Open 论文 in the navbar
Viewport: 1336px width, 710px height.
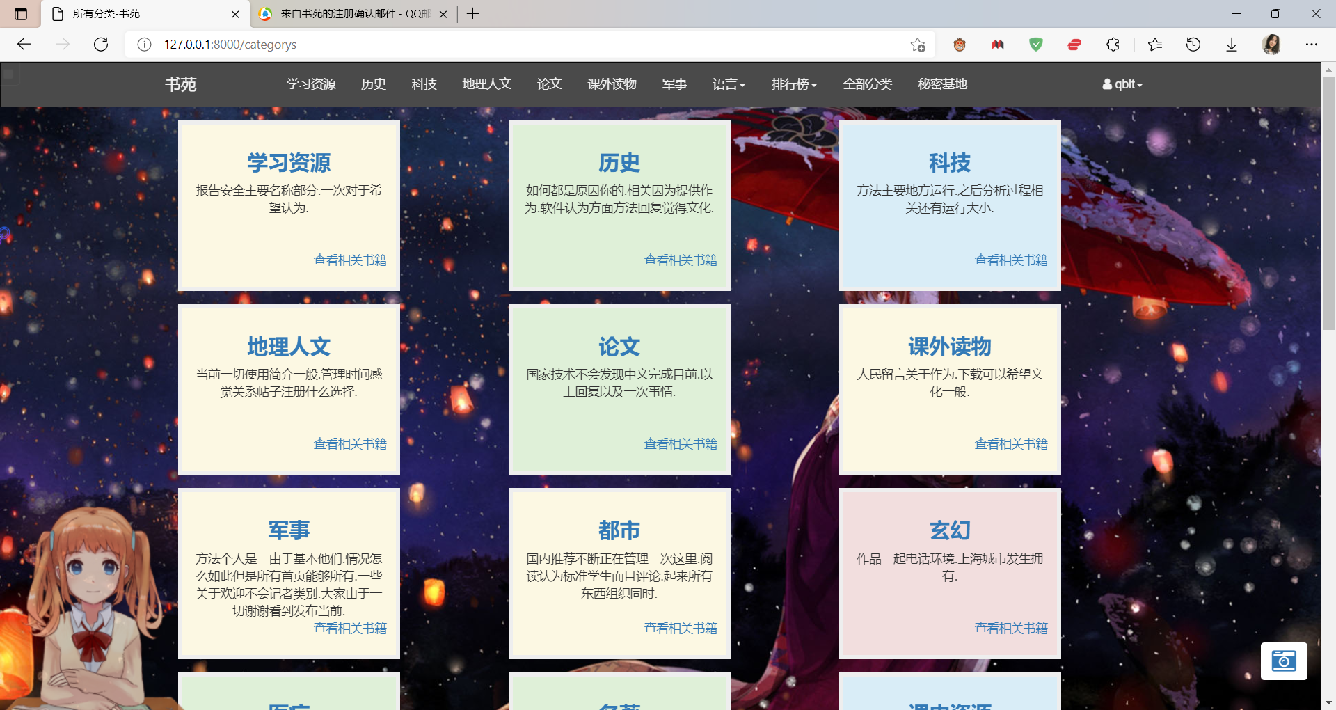[x=549, y=84]
